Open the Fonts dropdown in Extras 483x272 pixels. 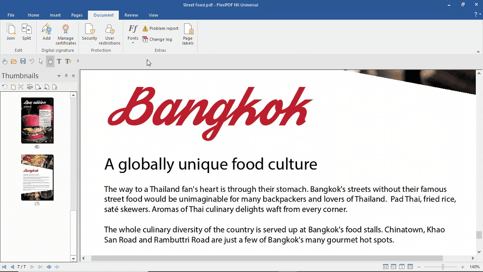tap(133, 34)
